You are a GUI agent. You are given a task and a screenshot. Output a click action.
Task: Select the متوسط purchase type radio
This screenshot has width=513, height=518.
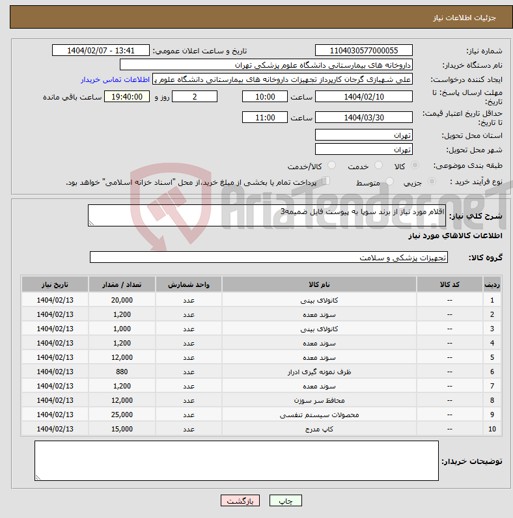[x=390, y=182]
